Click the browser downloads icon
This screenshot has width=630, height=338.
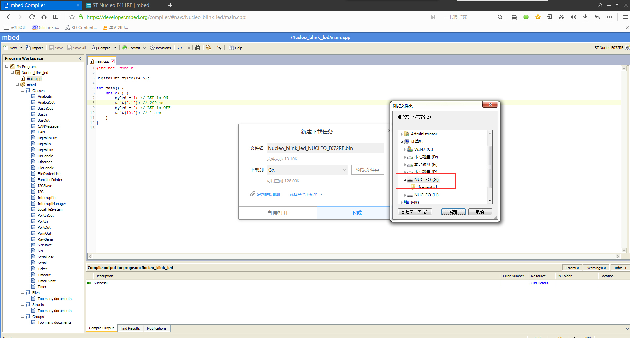(585, 17)
